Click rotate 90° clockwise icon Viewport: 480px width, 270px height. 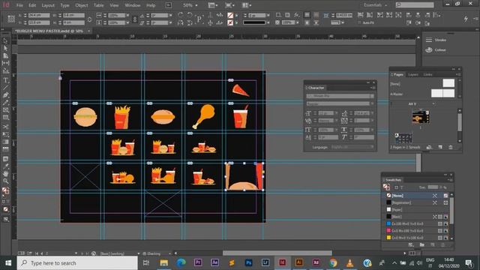tap(180, 15)
